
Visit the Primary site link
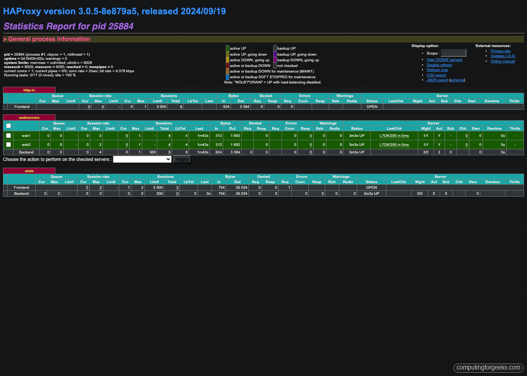(x=501, y=51)
